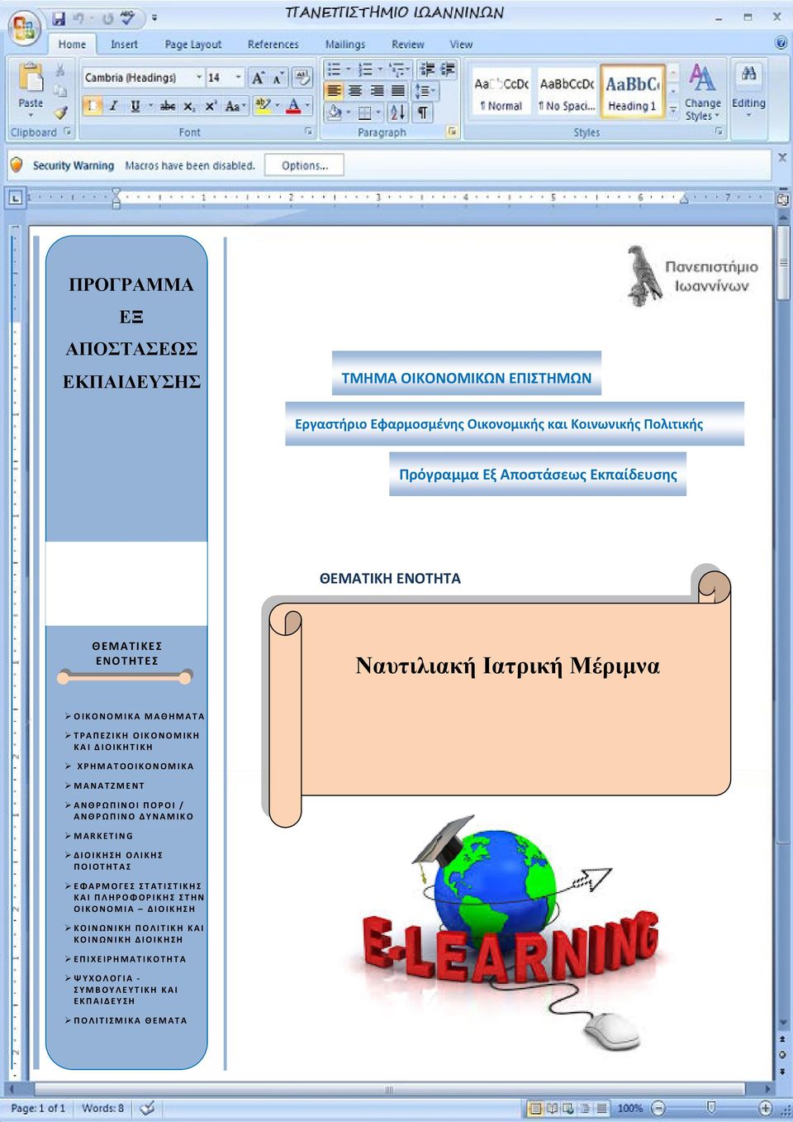Activate the Format Painter brush

(x=59, y=112)
